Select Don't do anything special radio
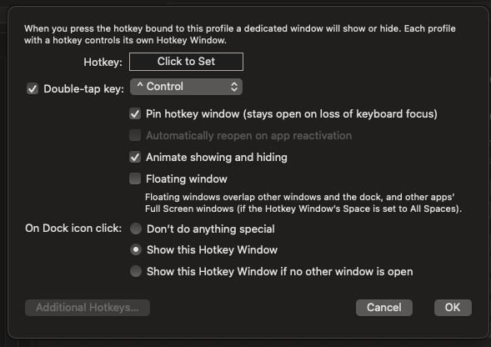This screenshot has width=491, height=347. (x=136, y=229)
